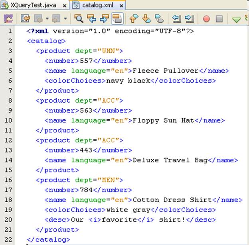Click the color choices text navy black

[x=128, y=81]
